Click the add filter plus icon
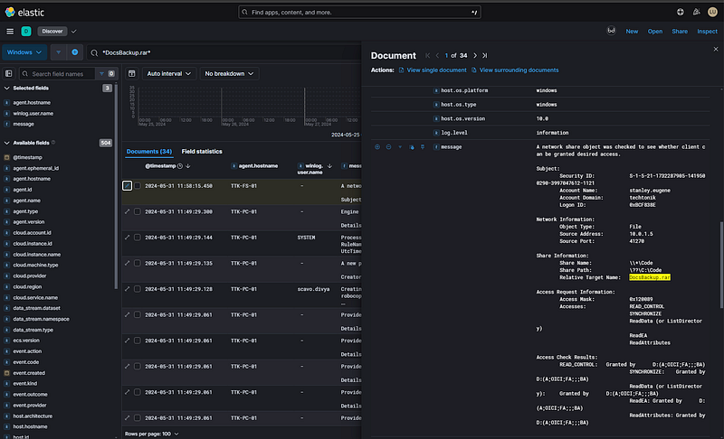The width and height of the screenshot is (724, 439). click(75, 52)
